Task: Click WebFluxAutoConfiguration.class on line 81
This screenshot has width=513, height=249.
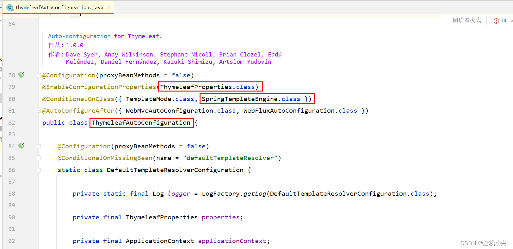Action: click(x=300, y=111)
